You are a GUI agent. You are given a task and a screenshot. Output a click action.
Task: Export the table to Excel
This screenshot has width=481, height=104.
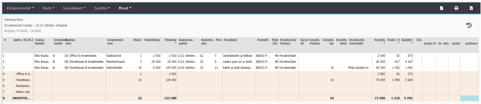pyautogui.click(x=471, y=8)
